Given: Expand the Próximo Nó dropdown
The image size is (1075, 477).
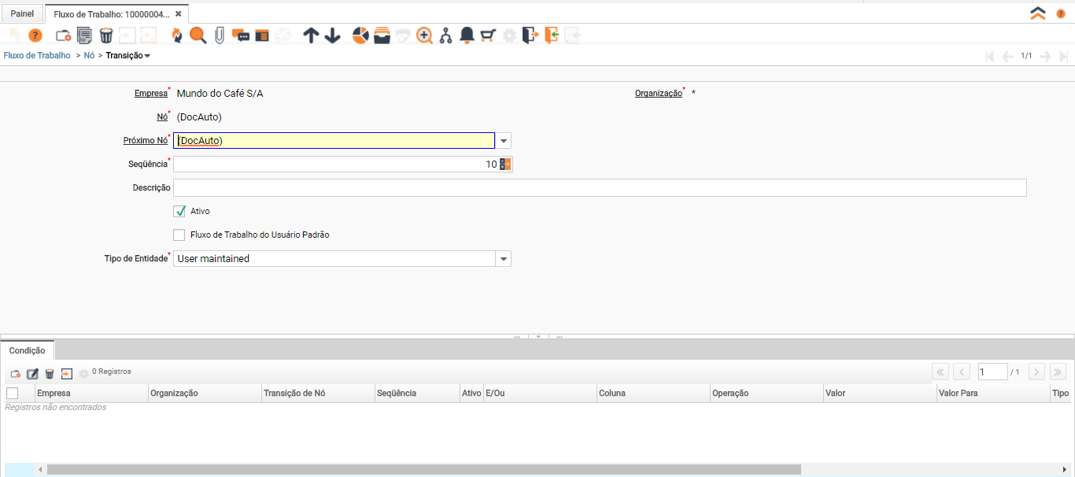Looking at the screenshot, I should (504, 141).
